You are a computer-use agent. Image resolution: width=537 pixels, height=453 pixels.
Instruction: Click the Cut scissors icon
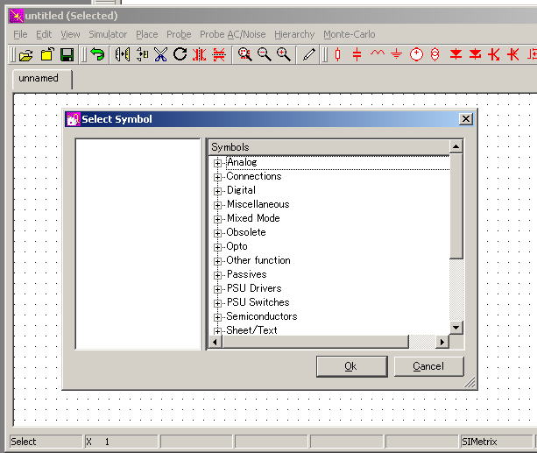pos(160,54)
